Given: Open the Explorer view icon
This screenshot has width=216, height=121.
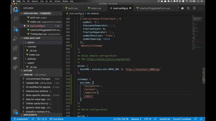Looking at the screenshot, I should point(15,9).
